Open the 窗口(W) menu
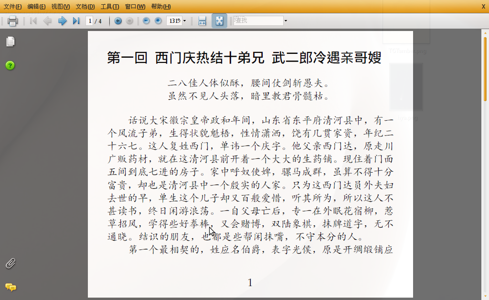This screenshot has height=300, width=489. (x=135, y=7)
